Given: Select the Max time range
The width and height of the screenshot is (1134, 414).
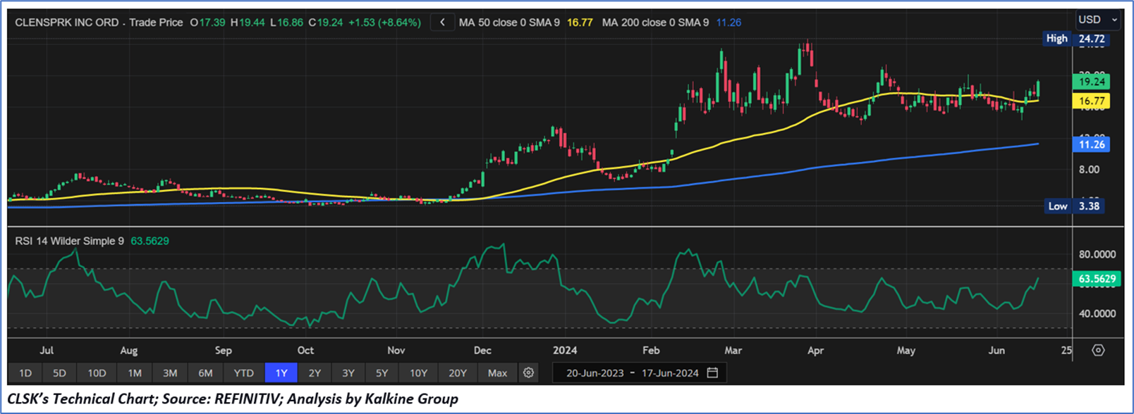Looking at the screenshot, I should coord(497,373).
